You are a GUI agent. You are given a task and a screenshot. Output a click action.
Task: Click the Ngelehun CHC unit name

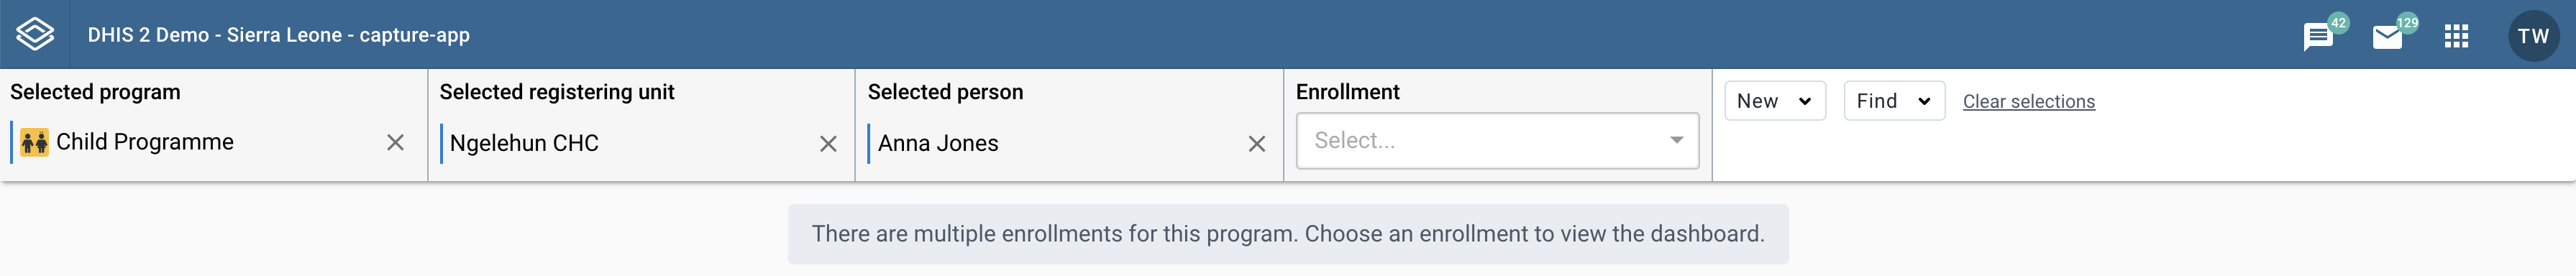tap(524, 143)
